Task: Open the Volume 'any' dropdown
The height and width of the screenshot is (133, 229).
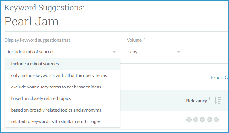Action: (x=156, y=52)
